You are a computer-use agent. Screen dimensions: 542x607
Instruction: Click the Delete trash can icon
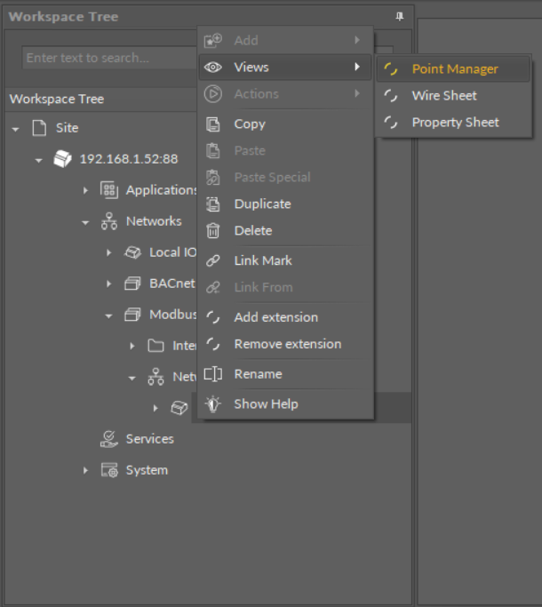[x=213, y=231]
